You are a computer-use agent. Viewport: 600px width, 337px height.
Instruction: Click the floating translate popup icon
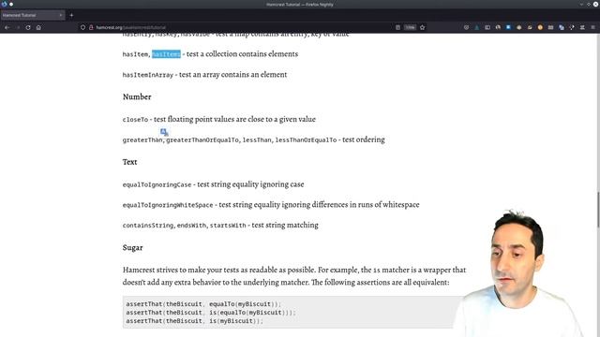pyautogui.click(x=164, y=132)
